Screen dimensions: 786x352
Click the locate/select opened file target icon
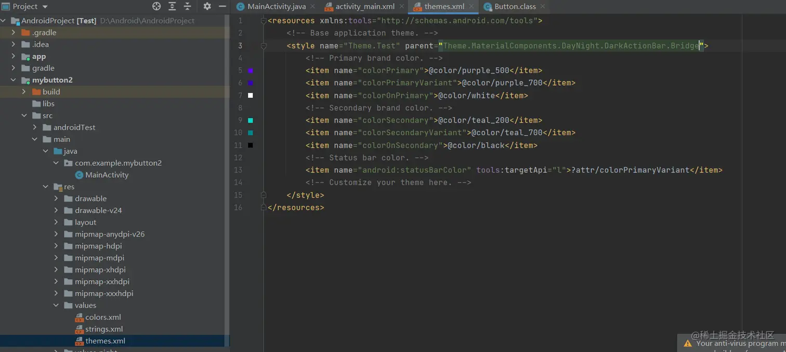156,6
